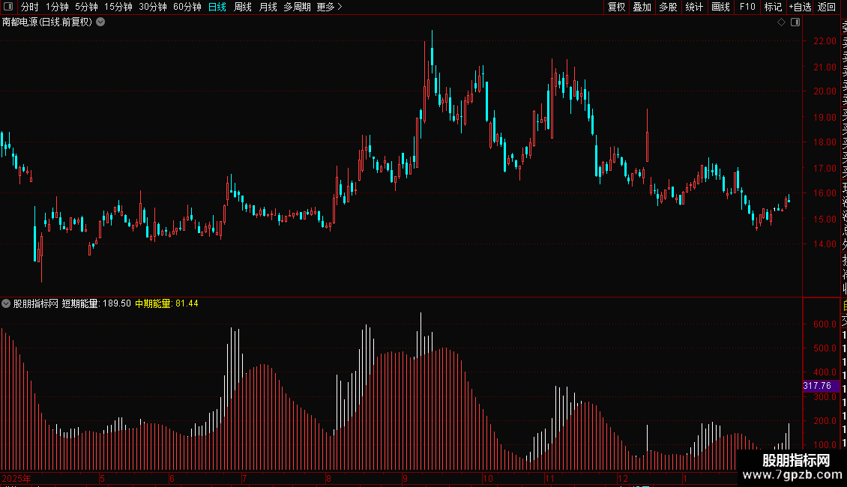Toggle the left sidebar panel icon
The width and height of the screenshot is (847, 487).
[8, 7]
